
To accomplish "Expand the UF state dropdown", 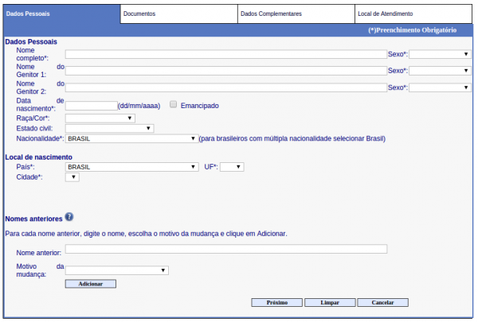I will tap(232, 167).
